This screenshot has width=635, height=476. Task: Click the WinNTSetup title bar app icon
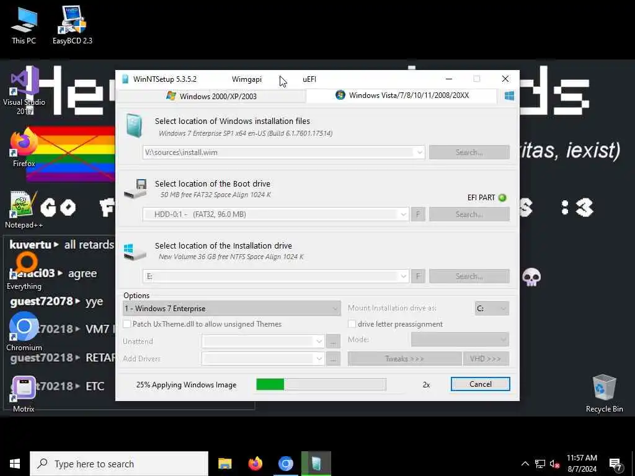point(125,79)
